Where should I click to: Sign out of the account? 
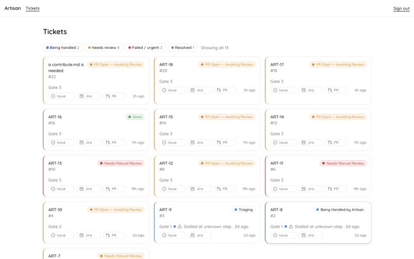pyautogui.click(x=401, y=8)
